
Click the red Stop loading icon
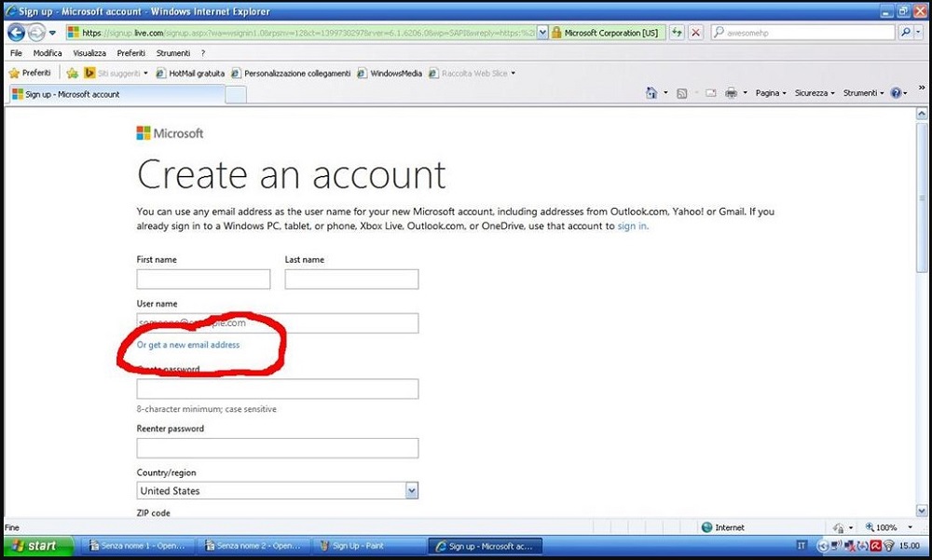695,33
